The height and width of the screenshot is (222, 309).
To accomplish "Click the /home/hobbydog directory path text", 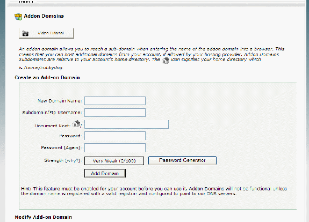I will [43, 68].
